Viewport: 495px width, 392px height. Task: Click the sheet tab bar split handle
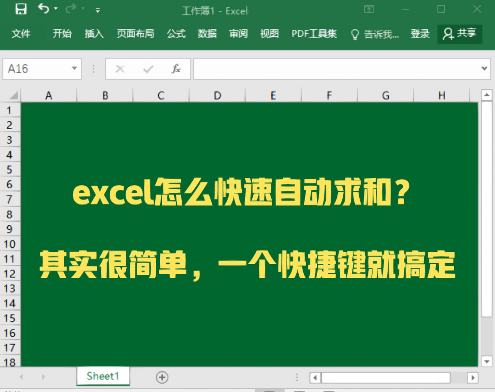(297, 377)
